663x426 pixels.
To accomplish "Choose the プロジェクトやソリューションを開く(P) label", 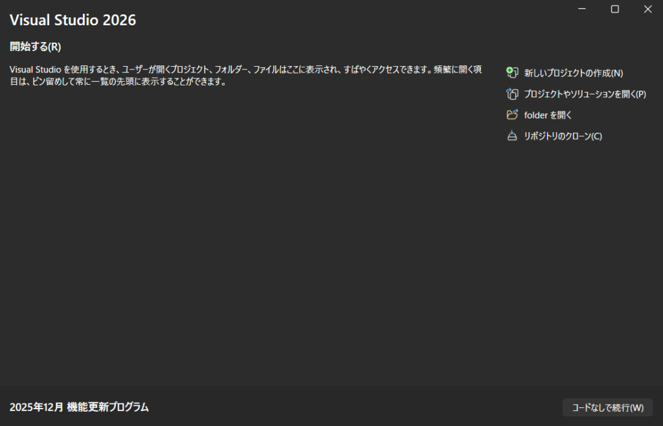I will (585, 94).
